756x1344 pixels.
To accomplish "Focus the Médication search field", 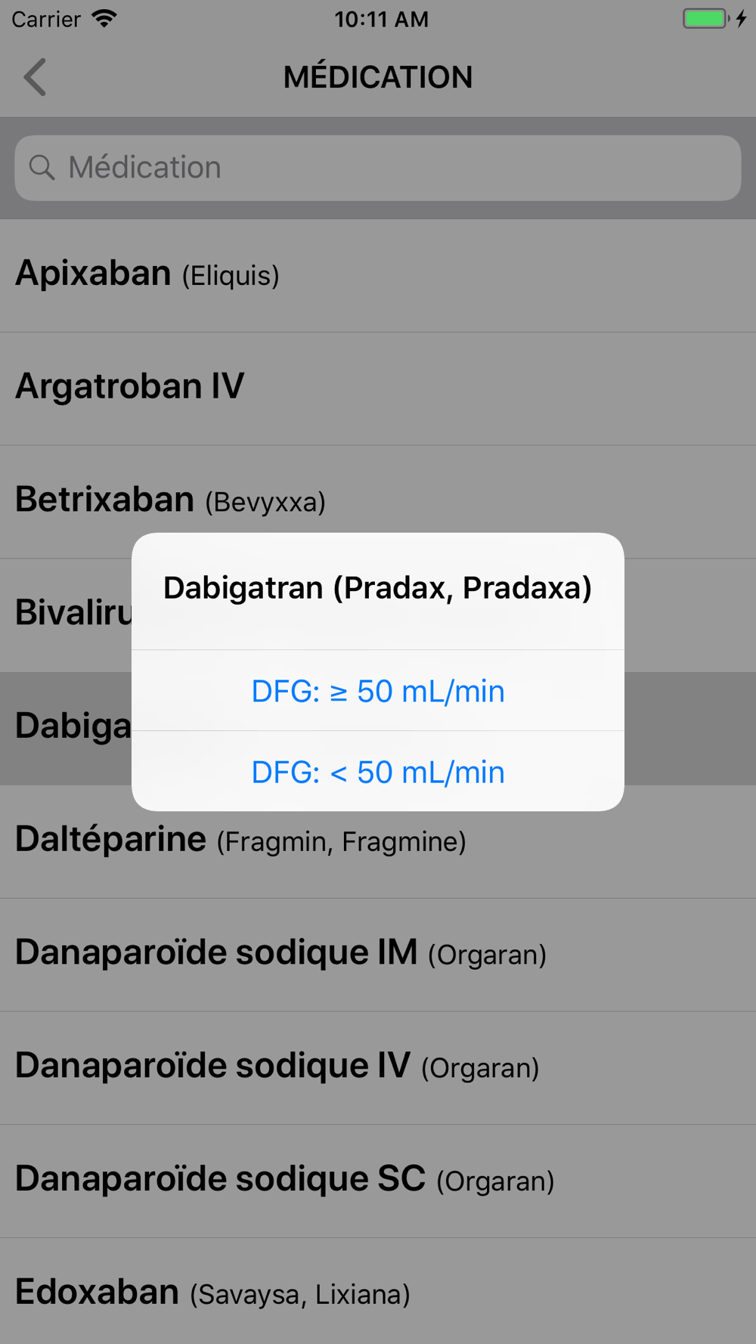I will [378, 168].
